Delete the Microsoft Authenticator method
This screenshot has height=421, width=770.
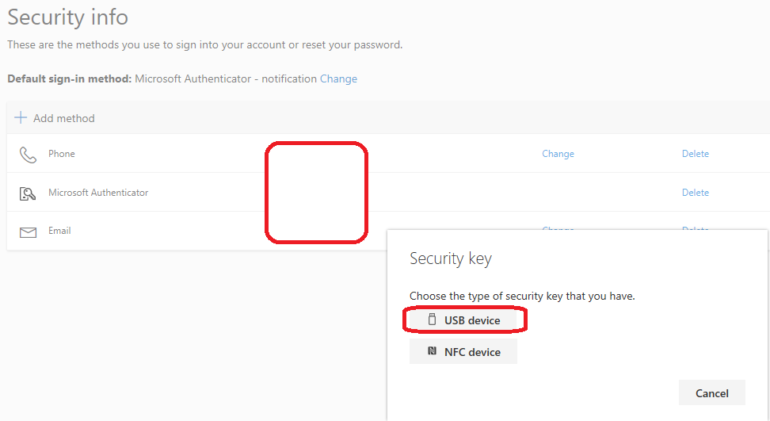(x=695, y=193)
